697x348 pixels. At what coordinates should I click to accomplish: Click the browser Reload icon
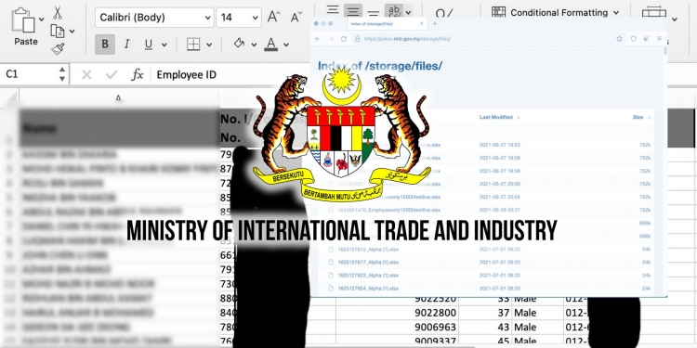point(344,39)
